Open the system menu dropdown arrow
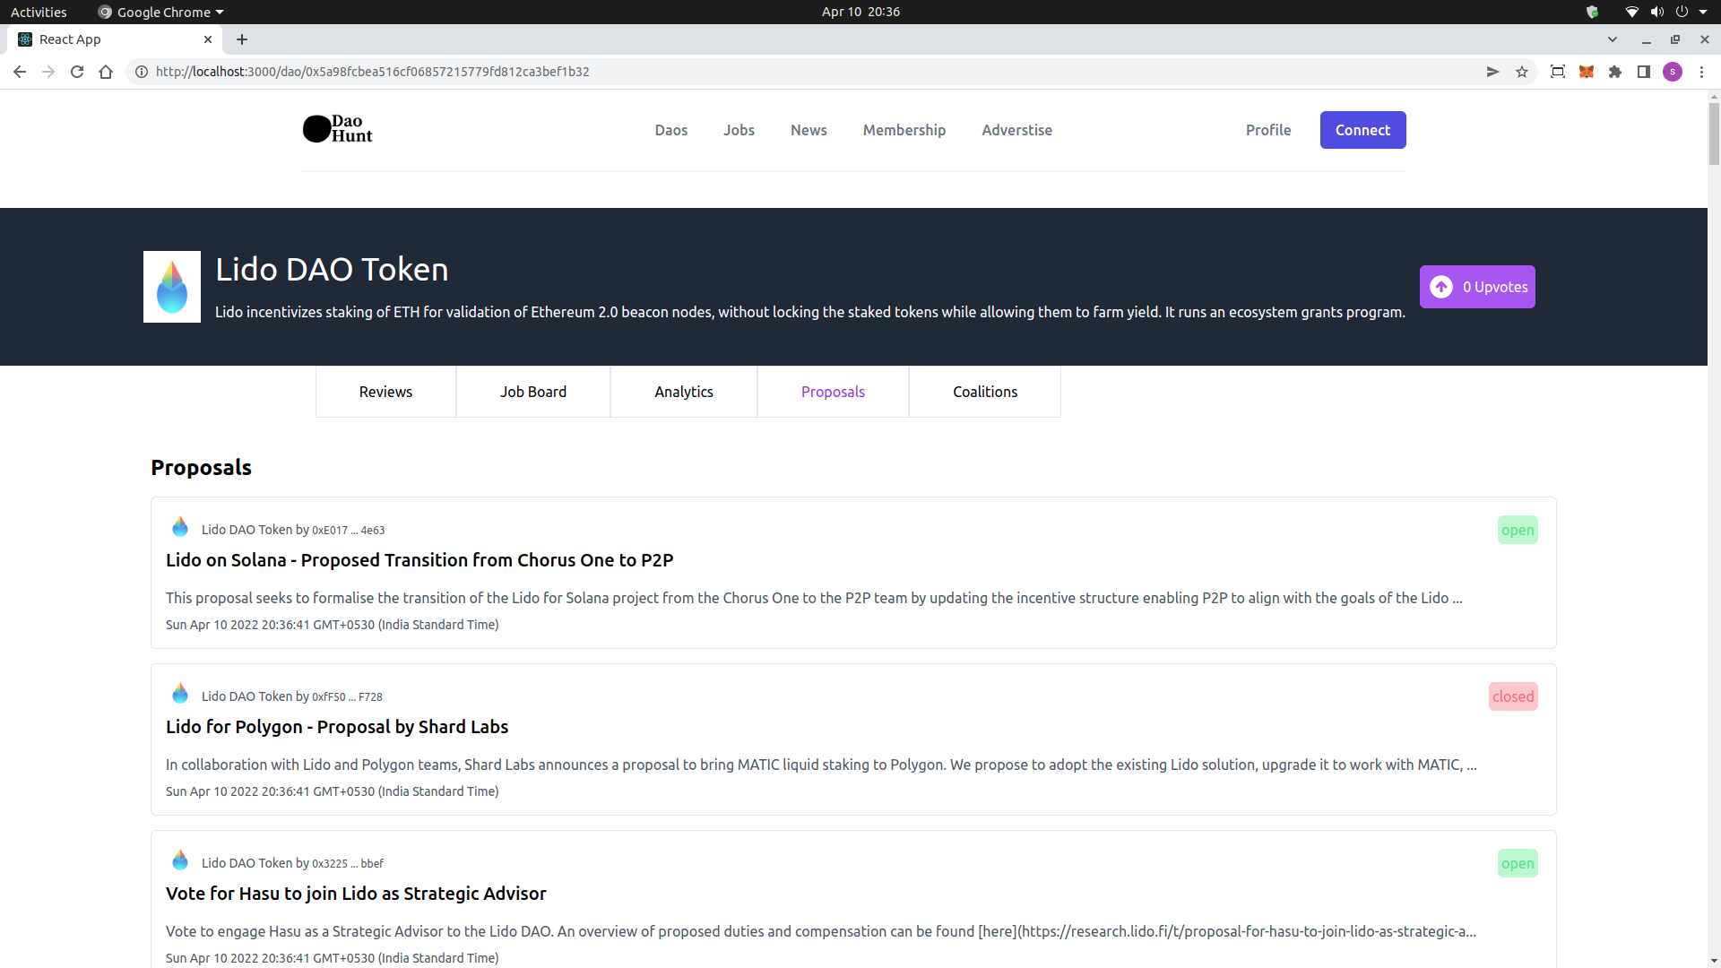This screenshot has width=1721, height=968. click(1703, 12)
